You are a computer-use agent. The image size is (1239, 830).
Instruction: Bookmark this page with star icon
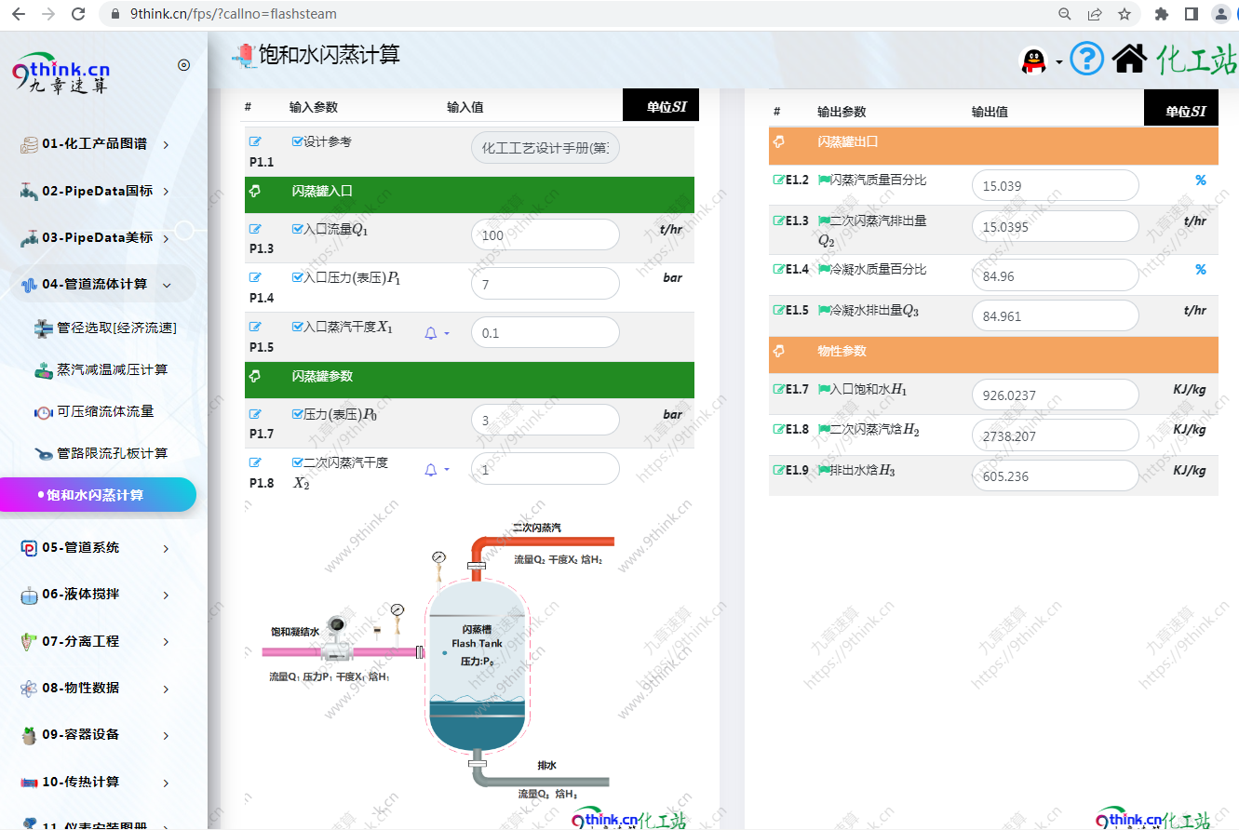pos(1124,14)
